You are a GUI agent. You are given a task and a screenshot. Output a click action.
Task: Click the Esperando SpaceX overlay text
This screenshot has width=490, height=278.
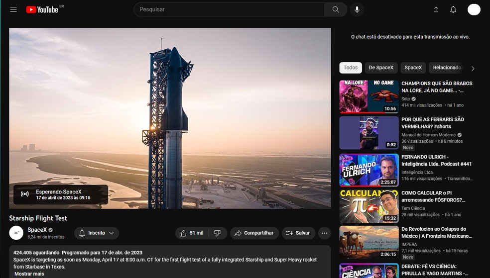[58, 192]
